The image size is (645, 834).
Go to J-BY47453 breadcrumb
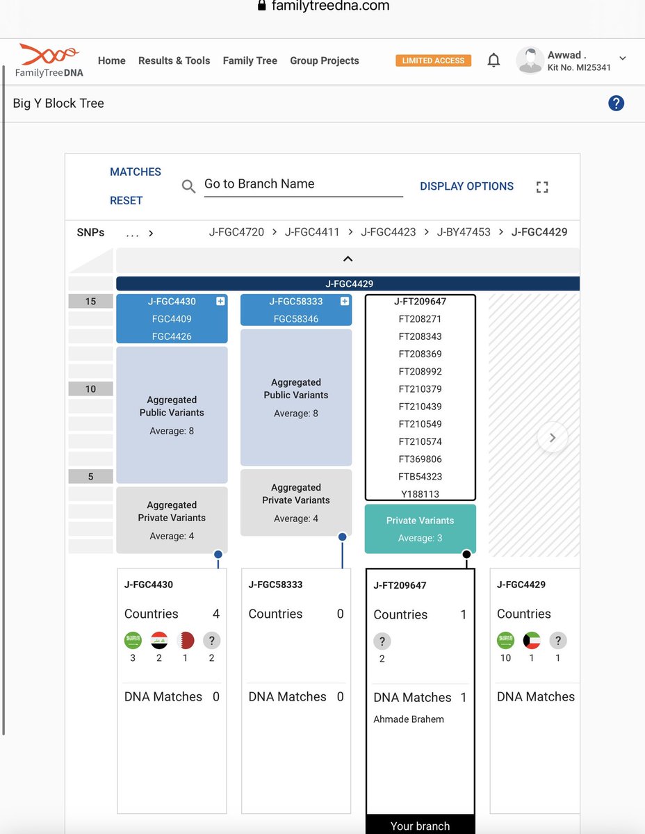coord(464,232)
